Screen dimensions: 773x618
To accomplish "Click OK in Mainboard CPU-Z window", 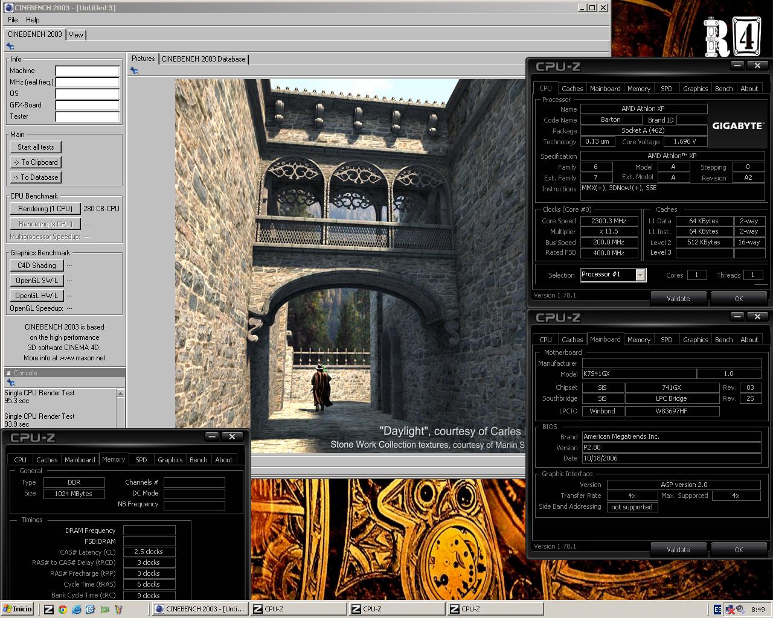I will (738, 550).
